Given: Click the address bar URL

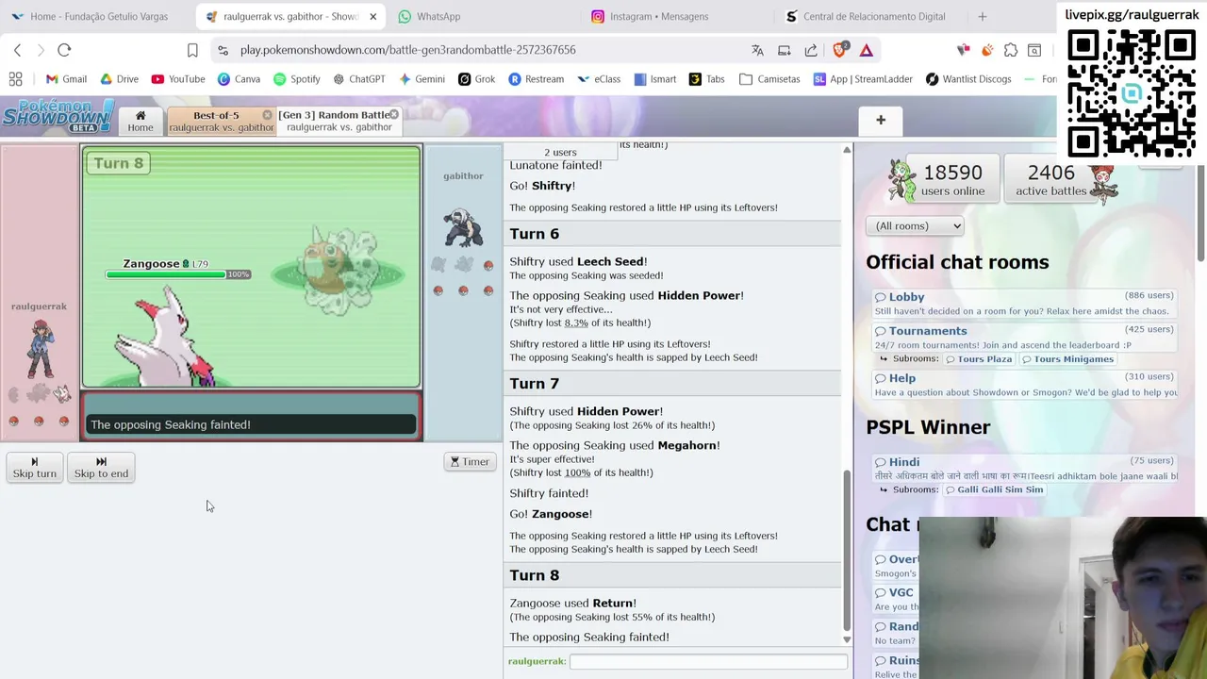Looking at the screenshot, I should [x=407, y=50].
